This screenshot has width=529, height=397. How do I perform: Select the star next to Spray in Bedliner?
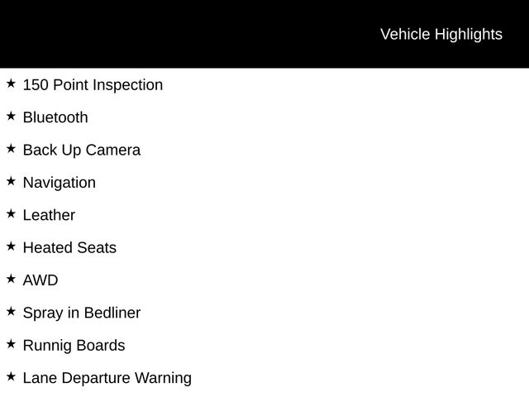11,311
